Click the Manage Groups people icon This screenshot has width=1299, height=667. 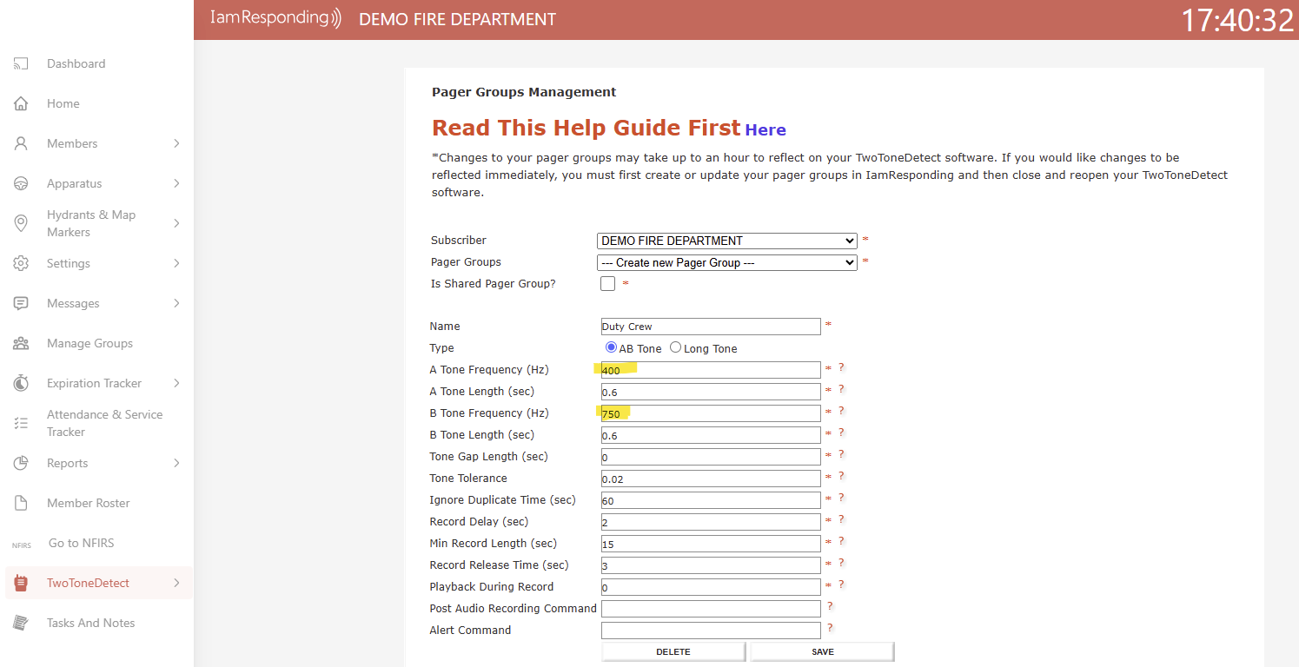coord(21,343)
